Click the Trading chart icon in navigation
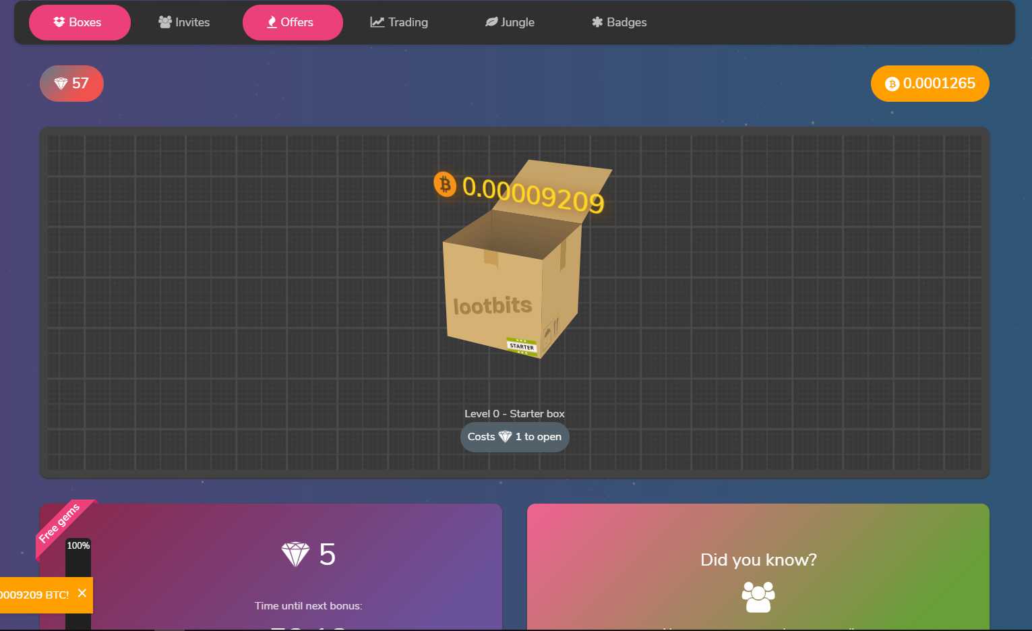The width and height of the screenshot is (1032, 631). (377, 22)
